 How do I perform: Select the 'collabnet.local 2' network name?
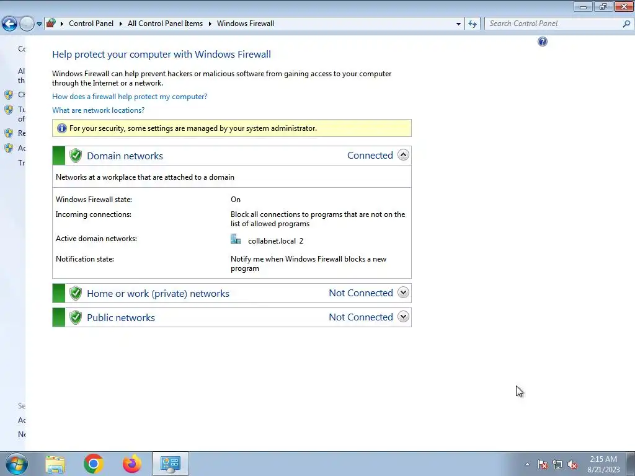pyautogui.click(x=275, y=241)
